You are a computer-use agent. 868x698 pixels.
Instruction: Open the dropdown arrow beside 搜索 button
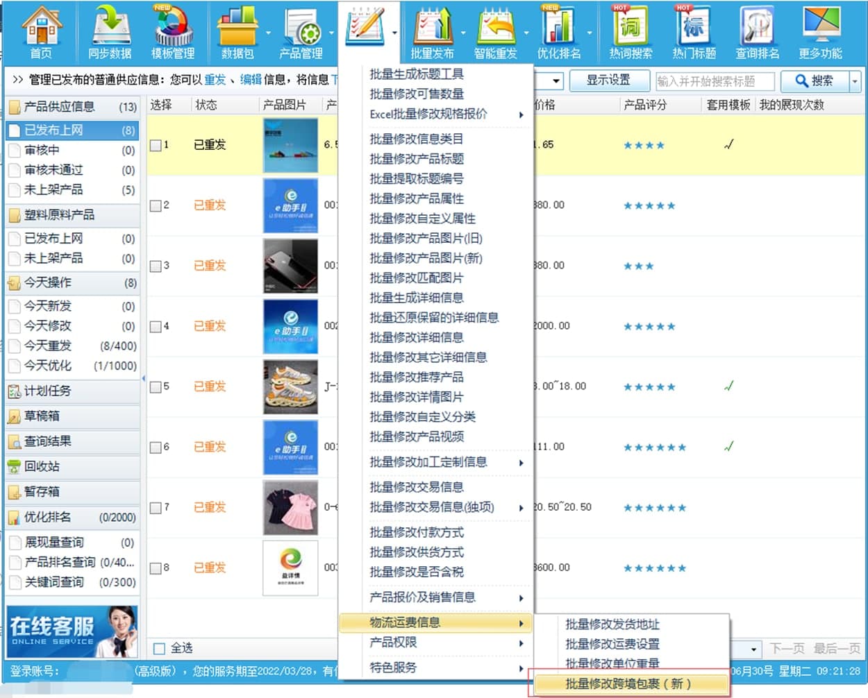pos(855,81)
